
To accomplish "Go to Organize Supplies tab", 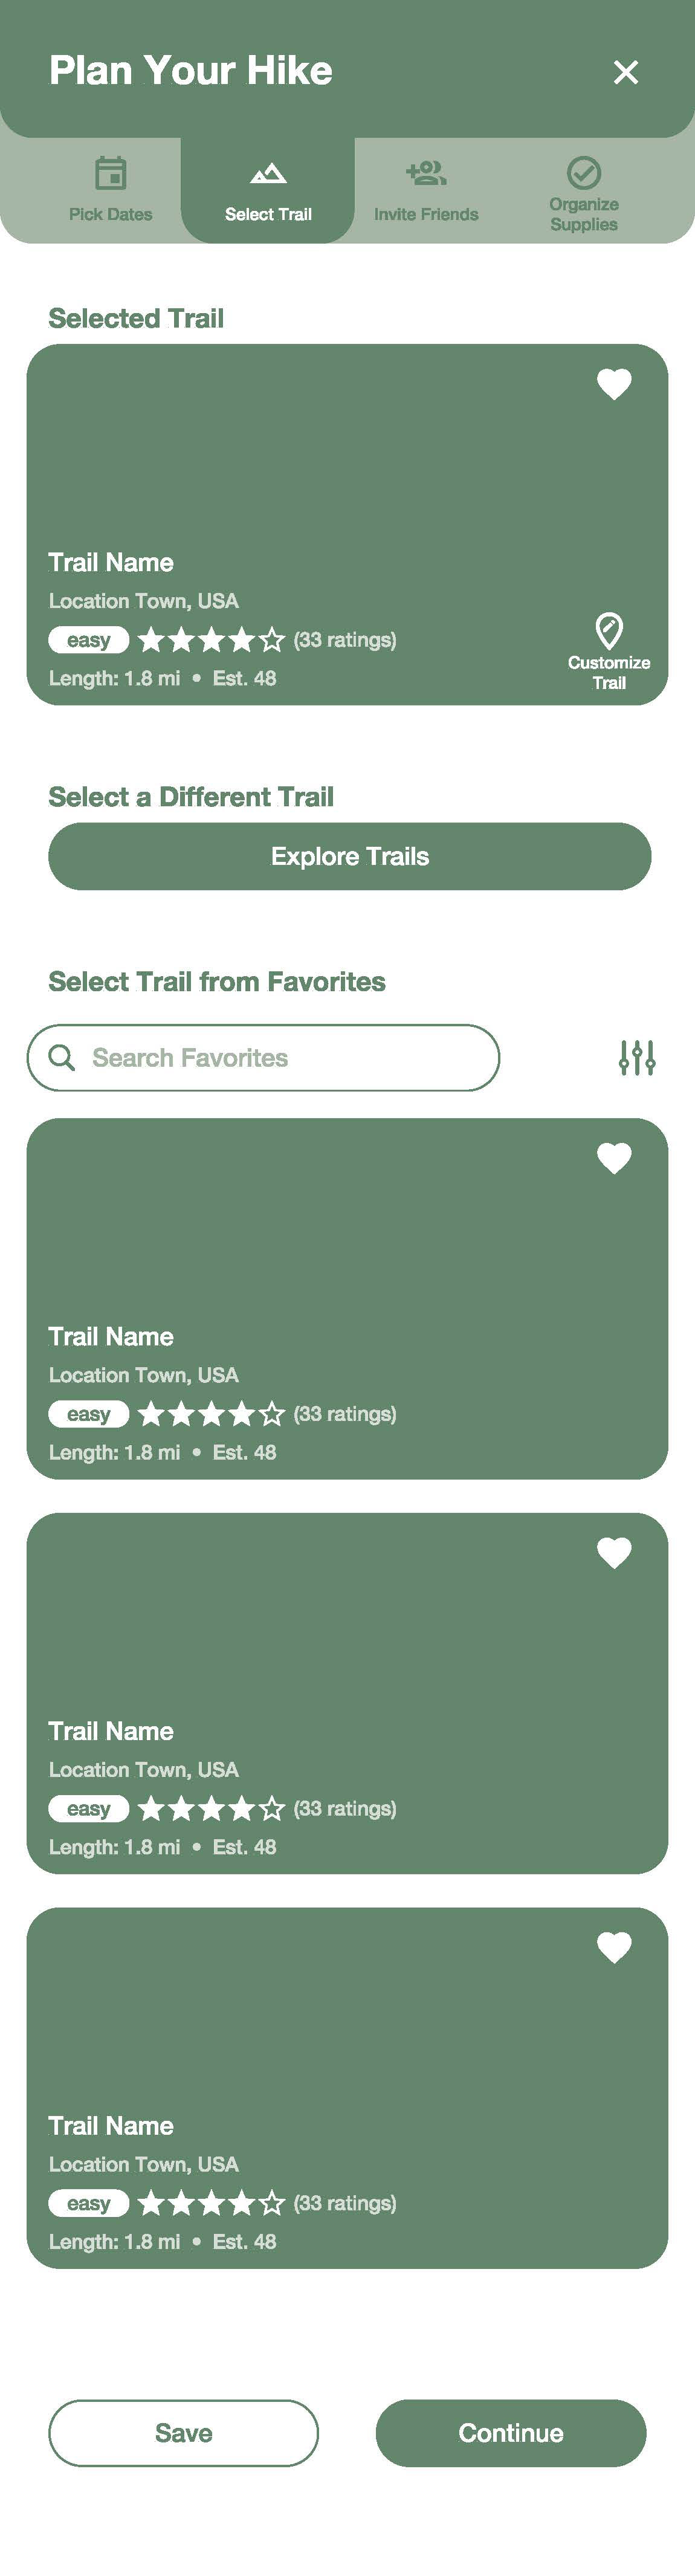I will pos(584,194).
